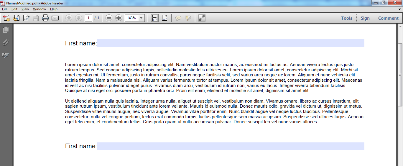Click the Save file floppy icon
This screenshot has width=403, height=166.
click(36, 18)
